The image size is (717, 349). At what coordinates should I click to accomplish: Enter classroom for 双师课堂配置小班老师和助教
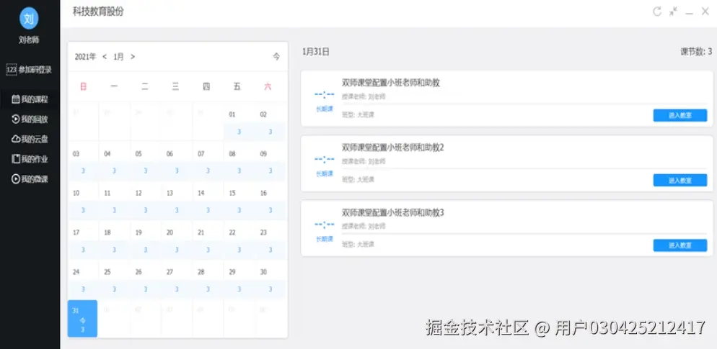tap(680, 115)
